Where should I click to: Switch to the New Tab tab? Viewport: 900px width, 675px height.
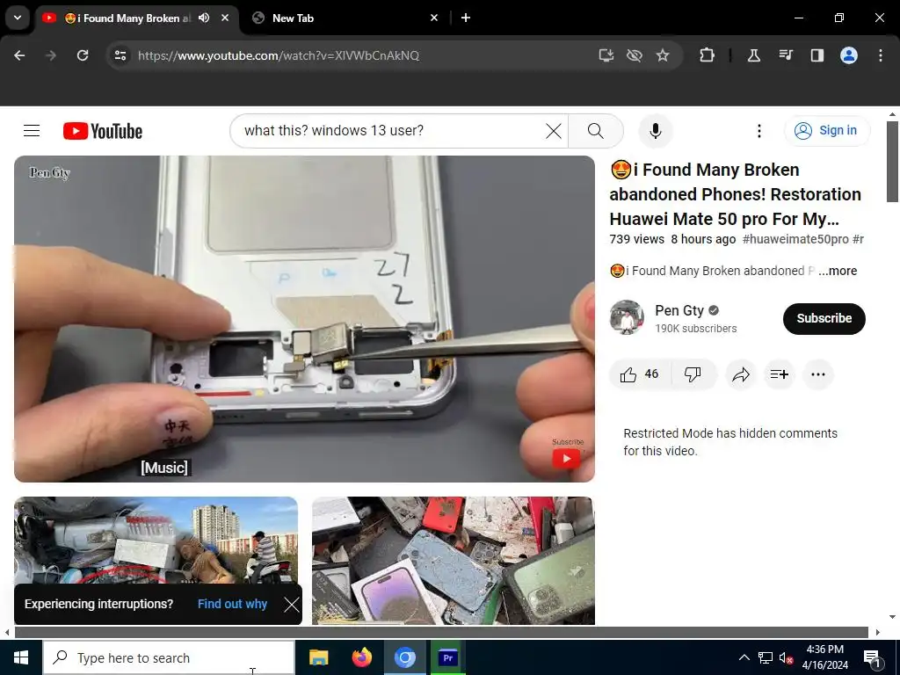point(345,18)
